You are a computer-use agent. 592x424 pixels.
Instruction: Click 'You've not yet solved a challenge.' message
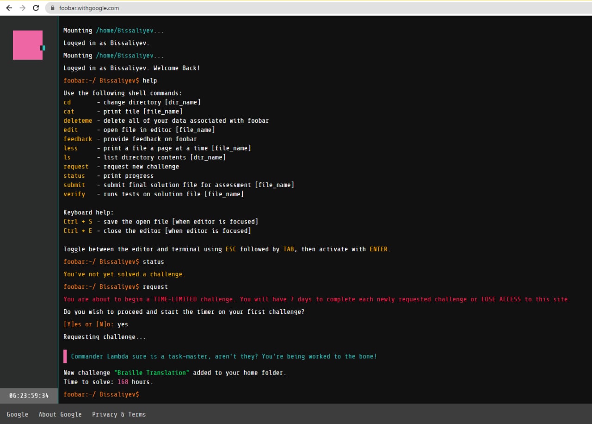point(124,274)
